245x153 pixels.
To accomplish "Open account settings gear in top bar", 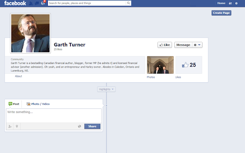I will pyautogui.click(x=236, y=3).
